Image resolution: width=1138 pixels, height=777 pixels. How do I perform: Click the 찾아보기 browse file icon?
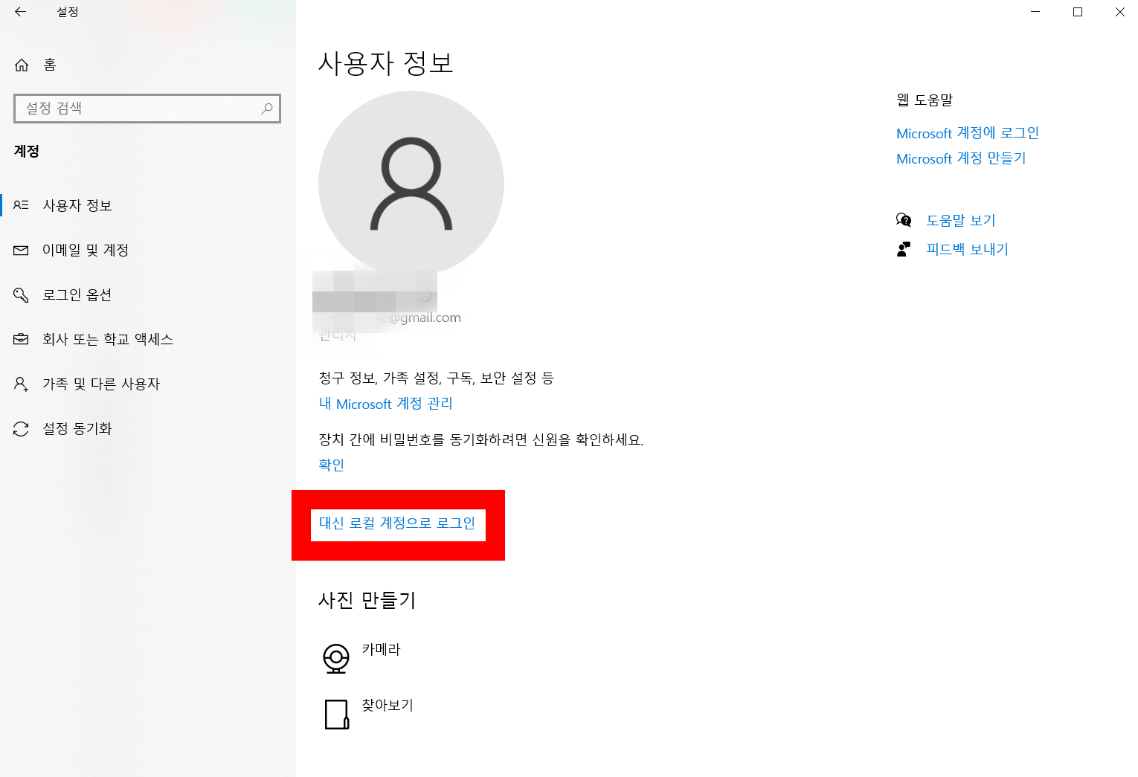click(337, 715)
